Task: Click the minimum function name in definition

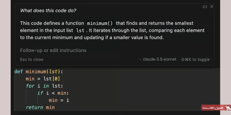Action: (x=36, y=72)
